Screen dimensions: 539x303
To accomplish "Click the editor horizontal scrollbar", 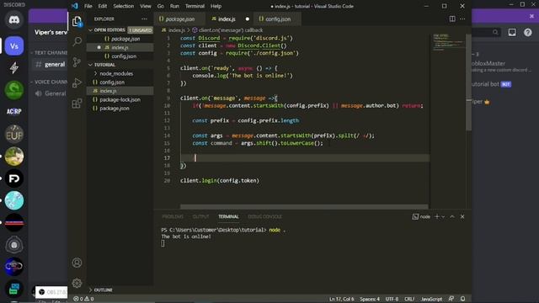I will pyautogui.click(x=304, y=207).
